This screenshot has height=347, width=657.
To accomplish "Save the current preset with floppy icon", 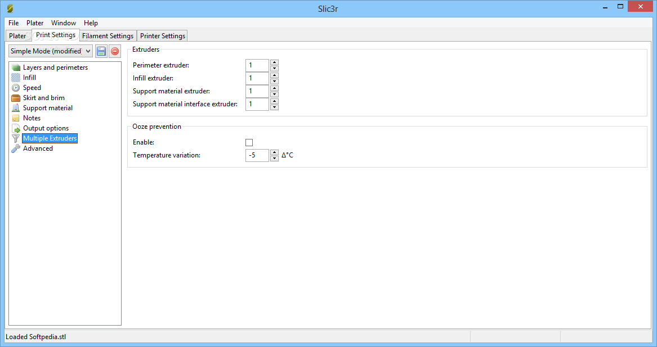I will (x=101, y=51).
